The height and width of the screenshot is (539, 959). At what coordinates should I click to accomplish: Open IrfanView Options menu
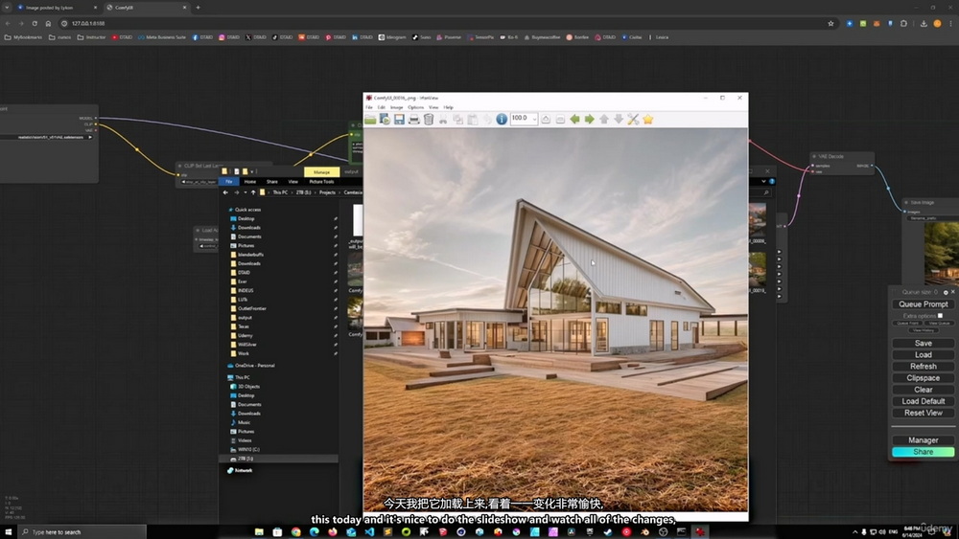point(415,107)
